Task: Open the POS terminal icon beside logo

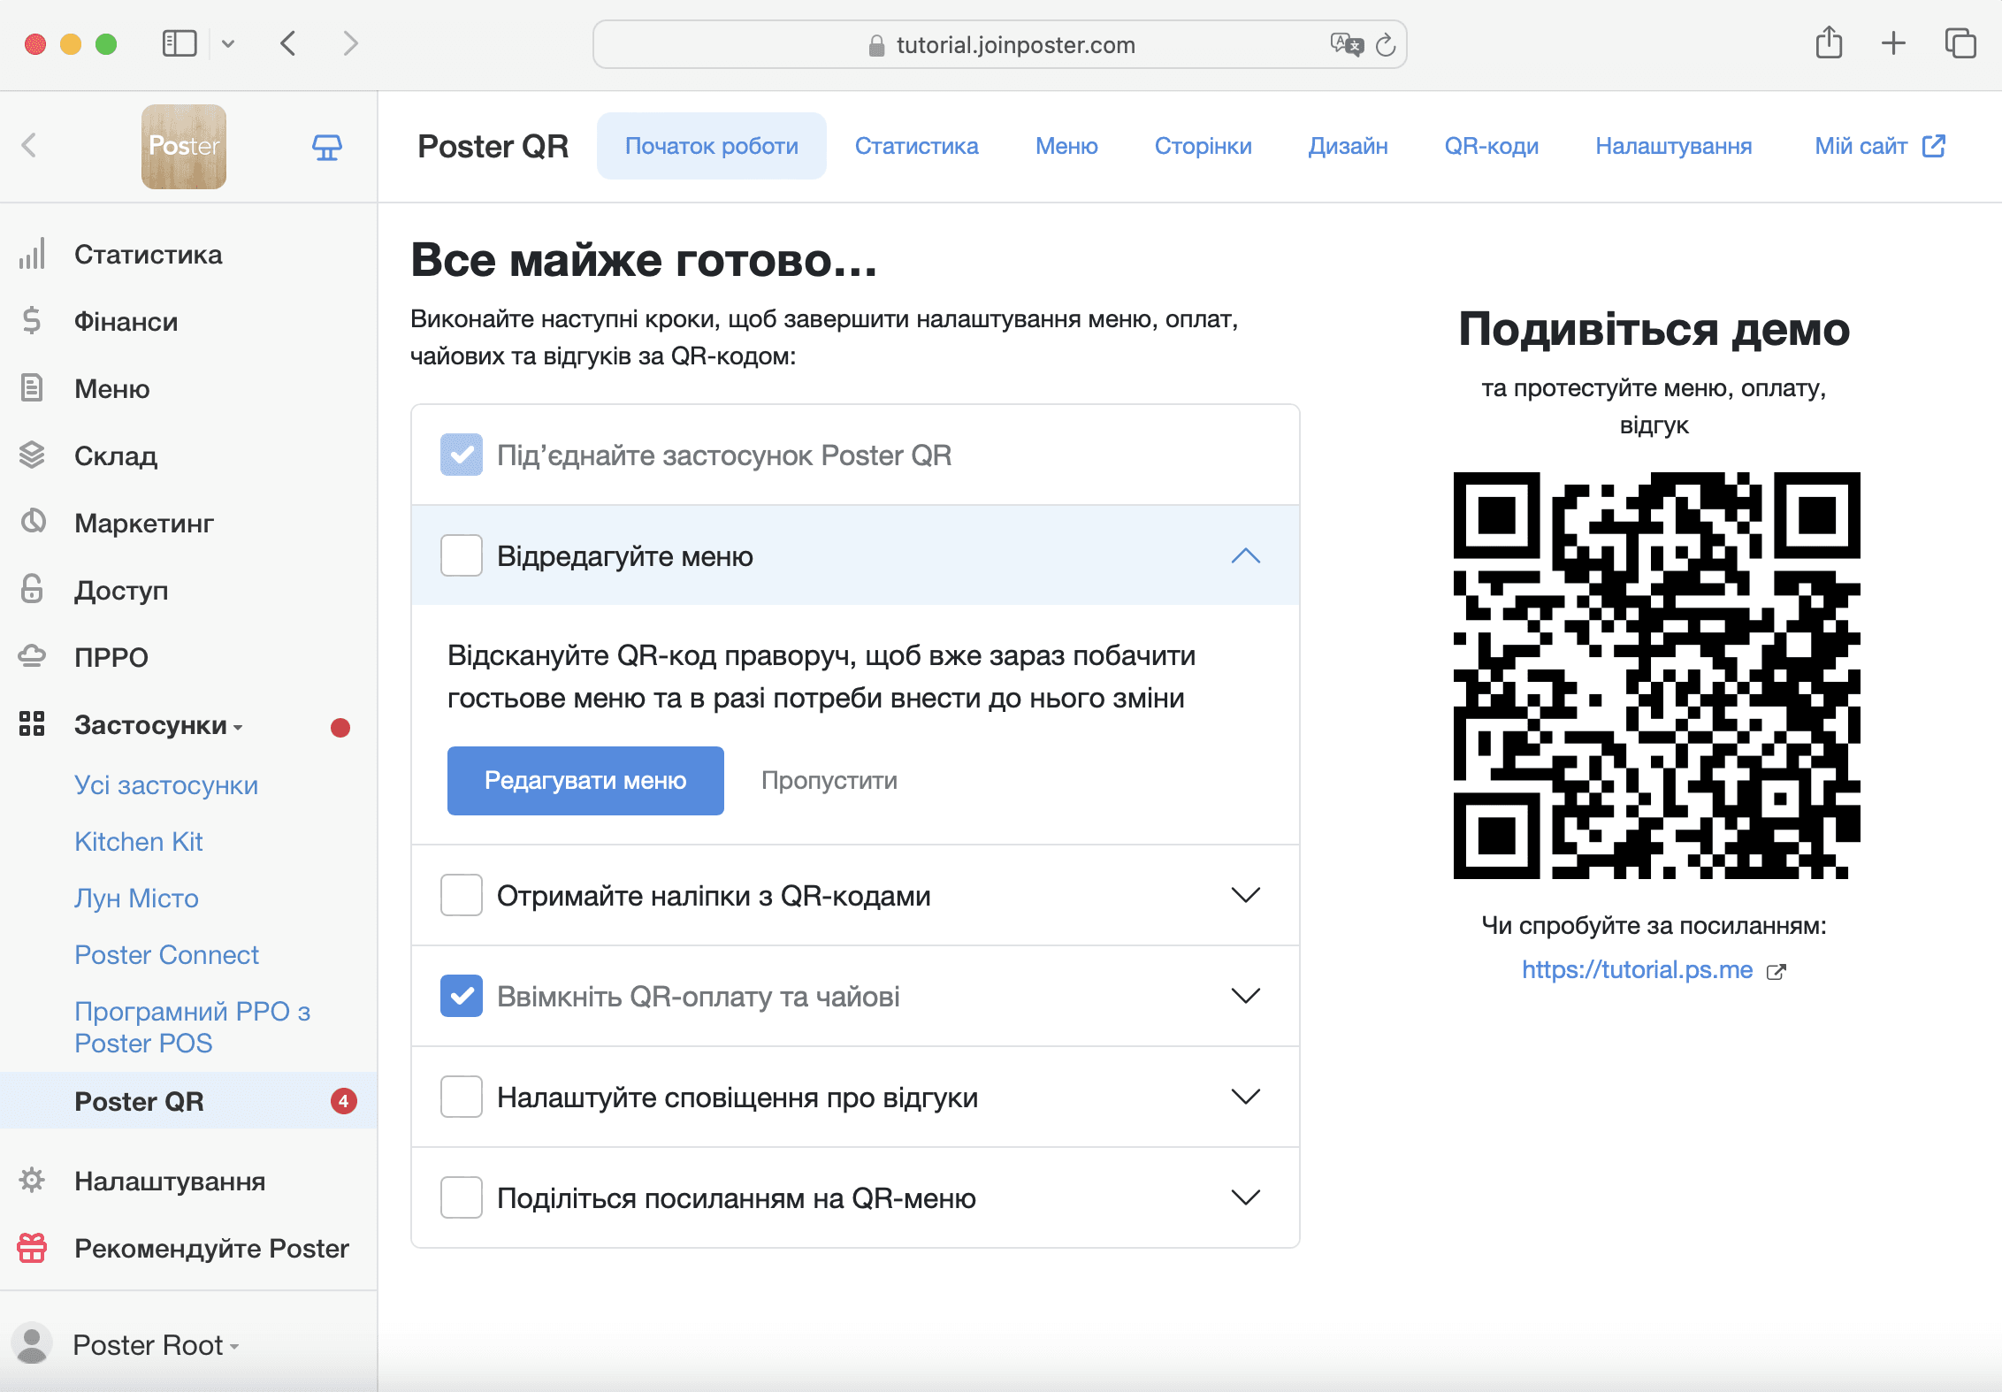Action: [x=327, y=147]
